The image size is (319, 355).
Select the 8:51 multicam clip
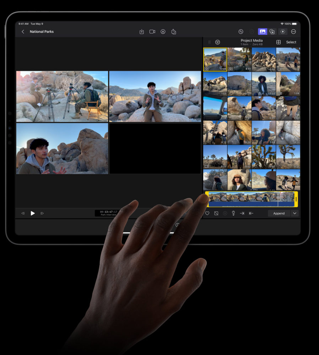239,60
